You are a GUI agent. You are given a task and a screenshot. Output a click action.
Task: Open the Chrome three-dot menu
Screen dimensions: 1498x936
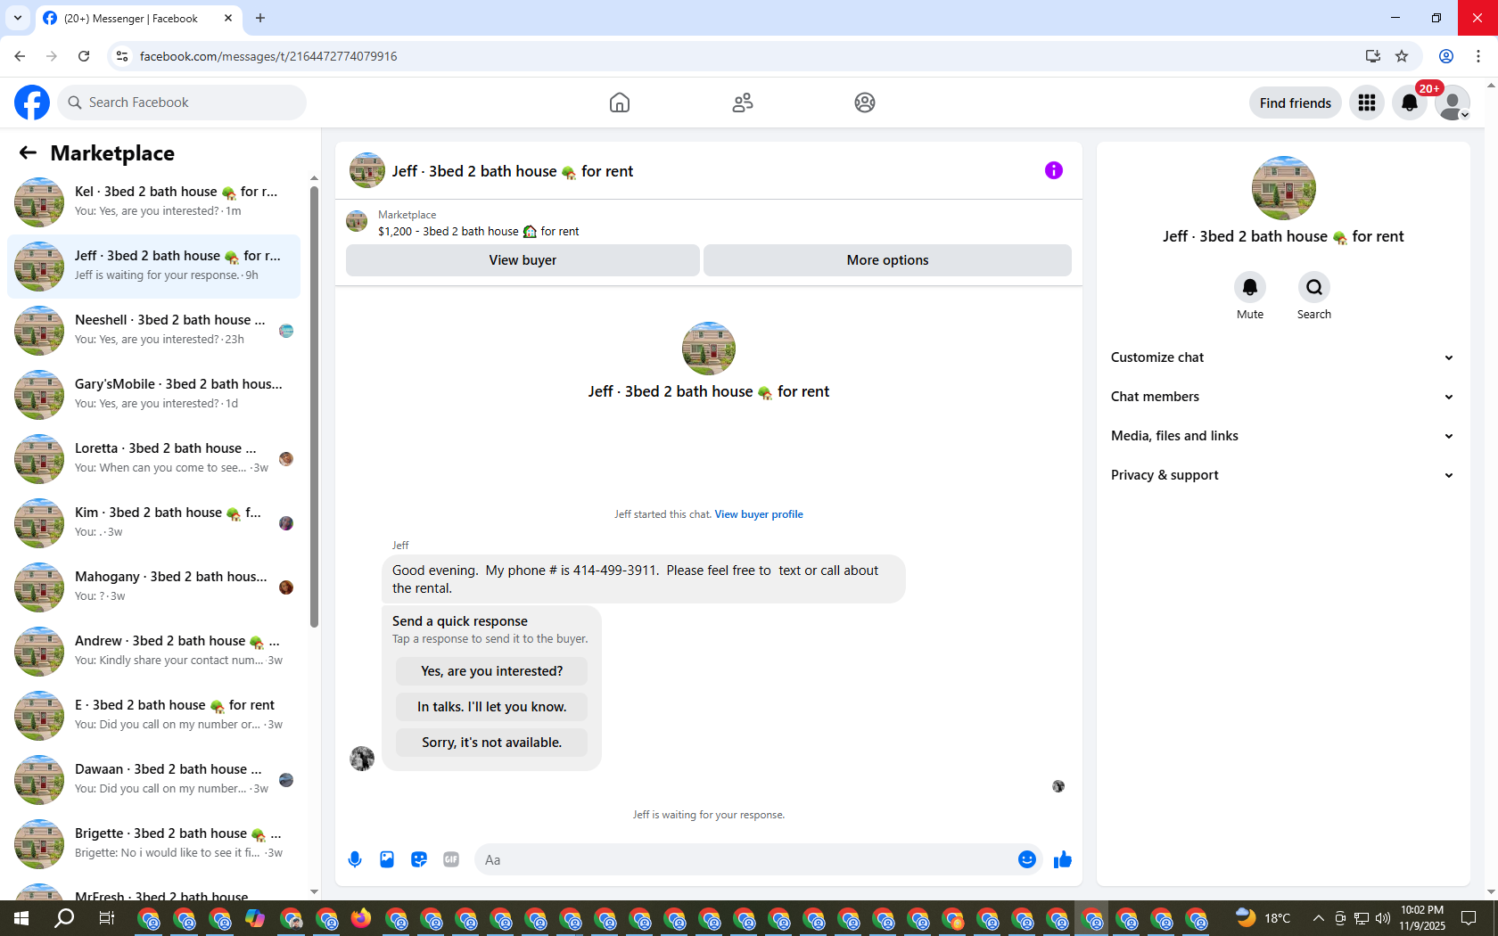click(1478, 56)
